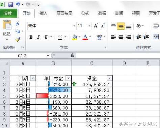160x128 pixels.
Task: Toggle middle vertical alignment
Action: tap(121, 26)
